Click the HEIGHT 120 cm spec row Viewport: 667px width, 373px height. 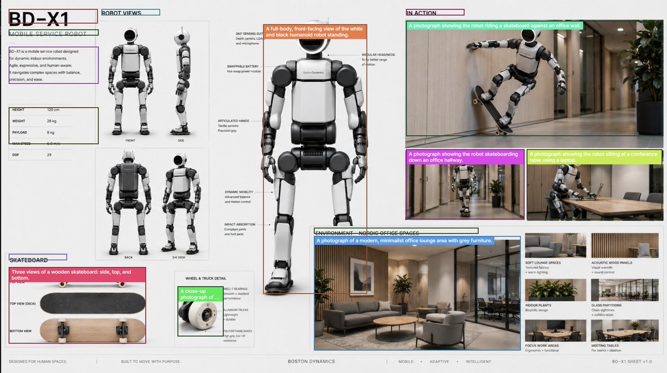coord(41,110)
